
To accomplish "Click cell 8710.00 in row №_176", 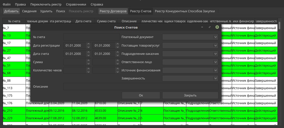I will [106, 103].
